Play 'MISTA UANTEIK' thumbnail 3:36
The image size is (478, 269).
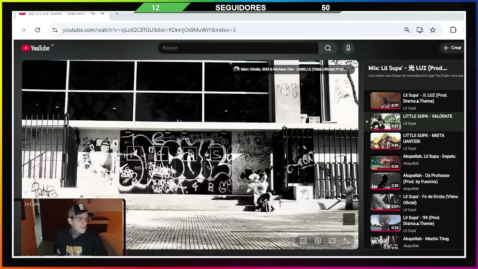(385, 141)
